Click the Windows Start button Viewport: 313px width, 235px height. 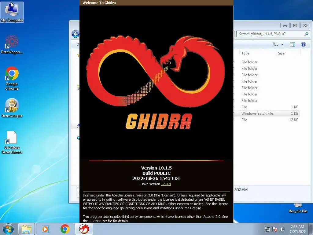coord(8,229)
